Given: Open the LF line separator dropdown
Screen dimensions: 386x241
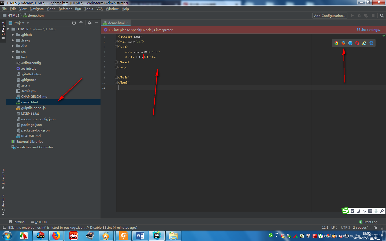Looking at the screenshot, I should (334, 227).
